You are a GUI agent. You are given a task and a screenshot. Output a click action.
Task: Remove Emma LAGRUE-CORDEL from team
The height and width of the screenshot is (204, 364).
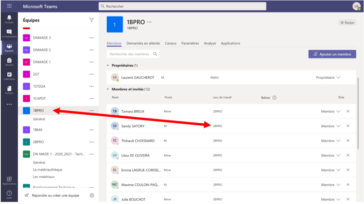[348, 170]
